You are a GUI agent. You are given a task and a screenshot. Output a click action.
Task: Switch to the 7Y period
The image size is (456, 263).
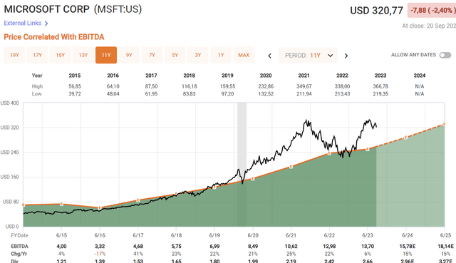click(152, 55)
